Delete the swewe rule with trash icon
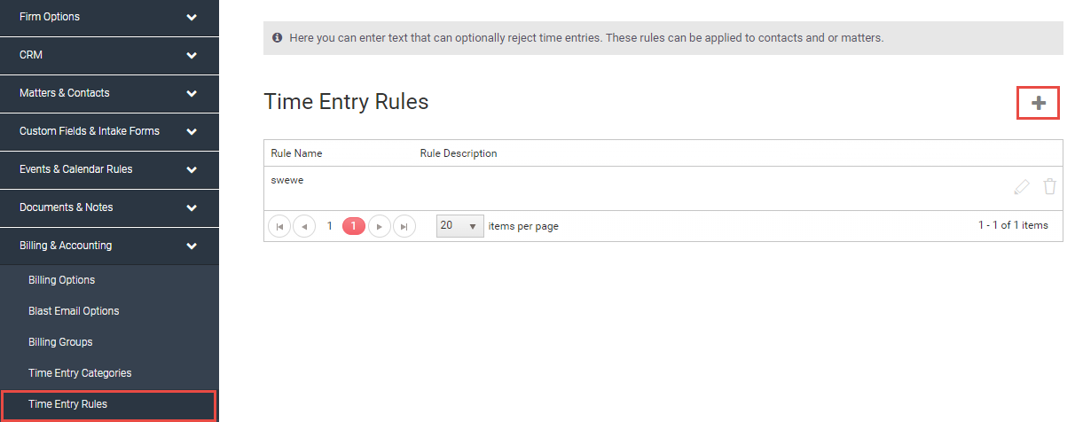1075x422 pixels. [x=1050, y=186]
